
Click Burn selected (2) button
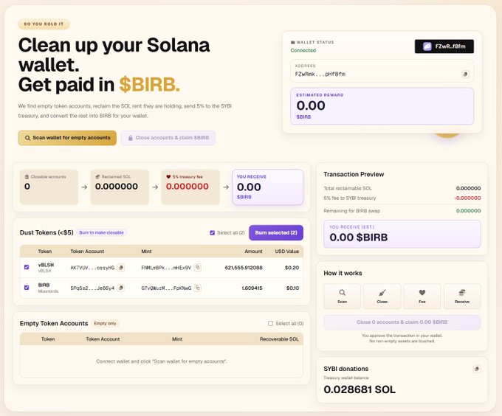(276, 233)
